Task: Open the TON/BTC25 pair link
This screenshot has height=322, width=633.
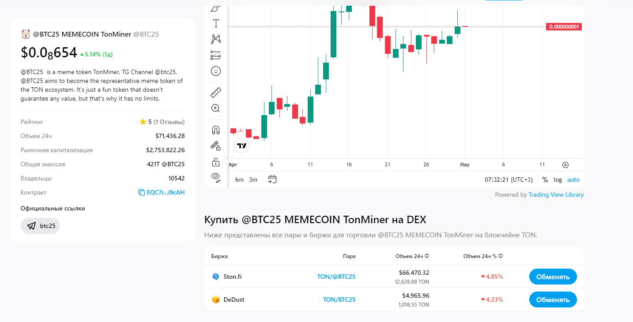Action: click(339, 300)
